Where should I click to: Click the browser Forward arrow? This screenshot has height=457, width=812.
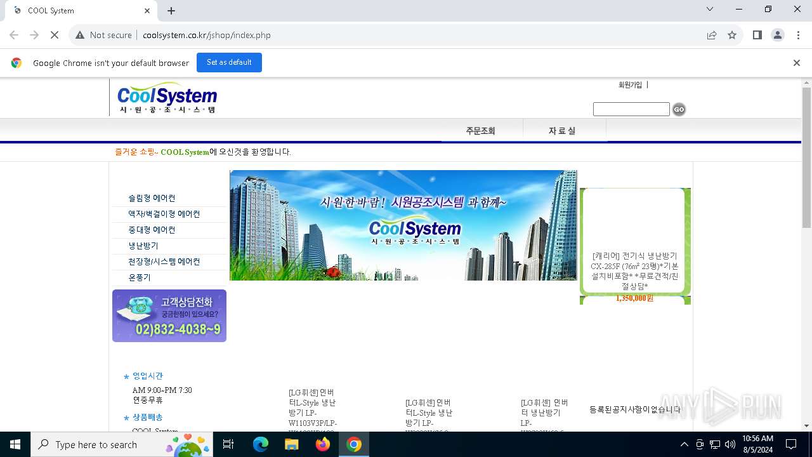pos(34,35)
